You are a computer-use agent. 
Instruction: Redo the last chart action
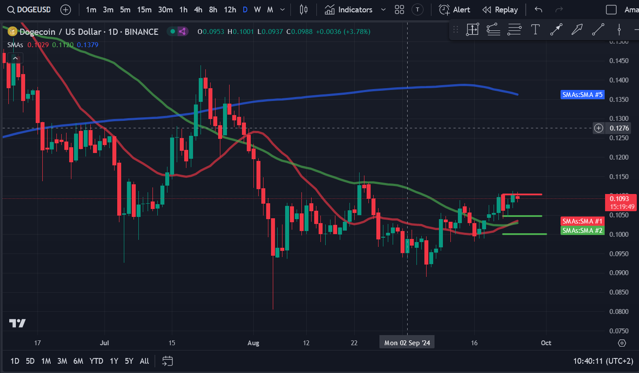coord(559,10)
